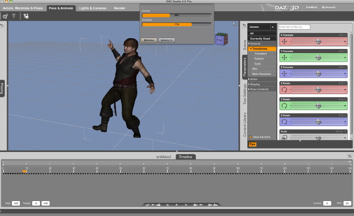
Task: Toggle Y Translate lock/settings box
Action: pos(346,51)
